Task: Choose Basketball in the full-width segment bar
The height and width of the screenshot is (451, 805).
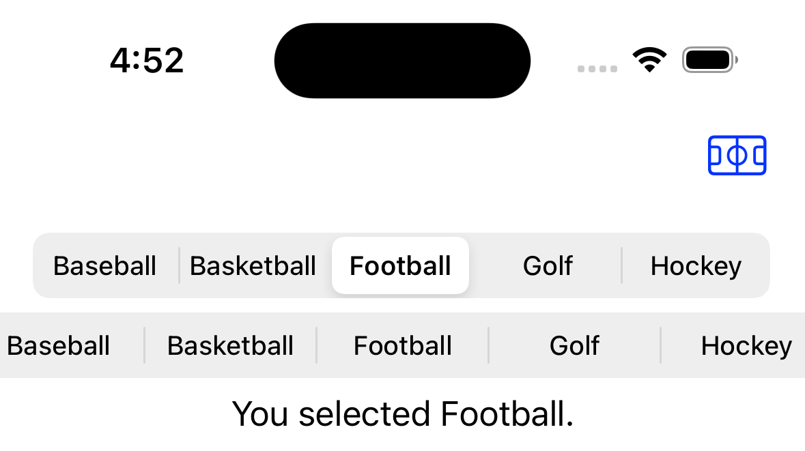Action: pyautogui.click(x=230, y=345)
